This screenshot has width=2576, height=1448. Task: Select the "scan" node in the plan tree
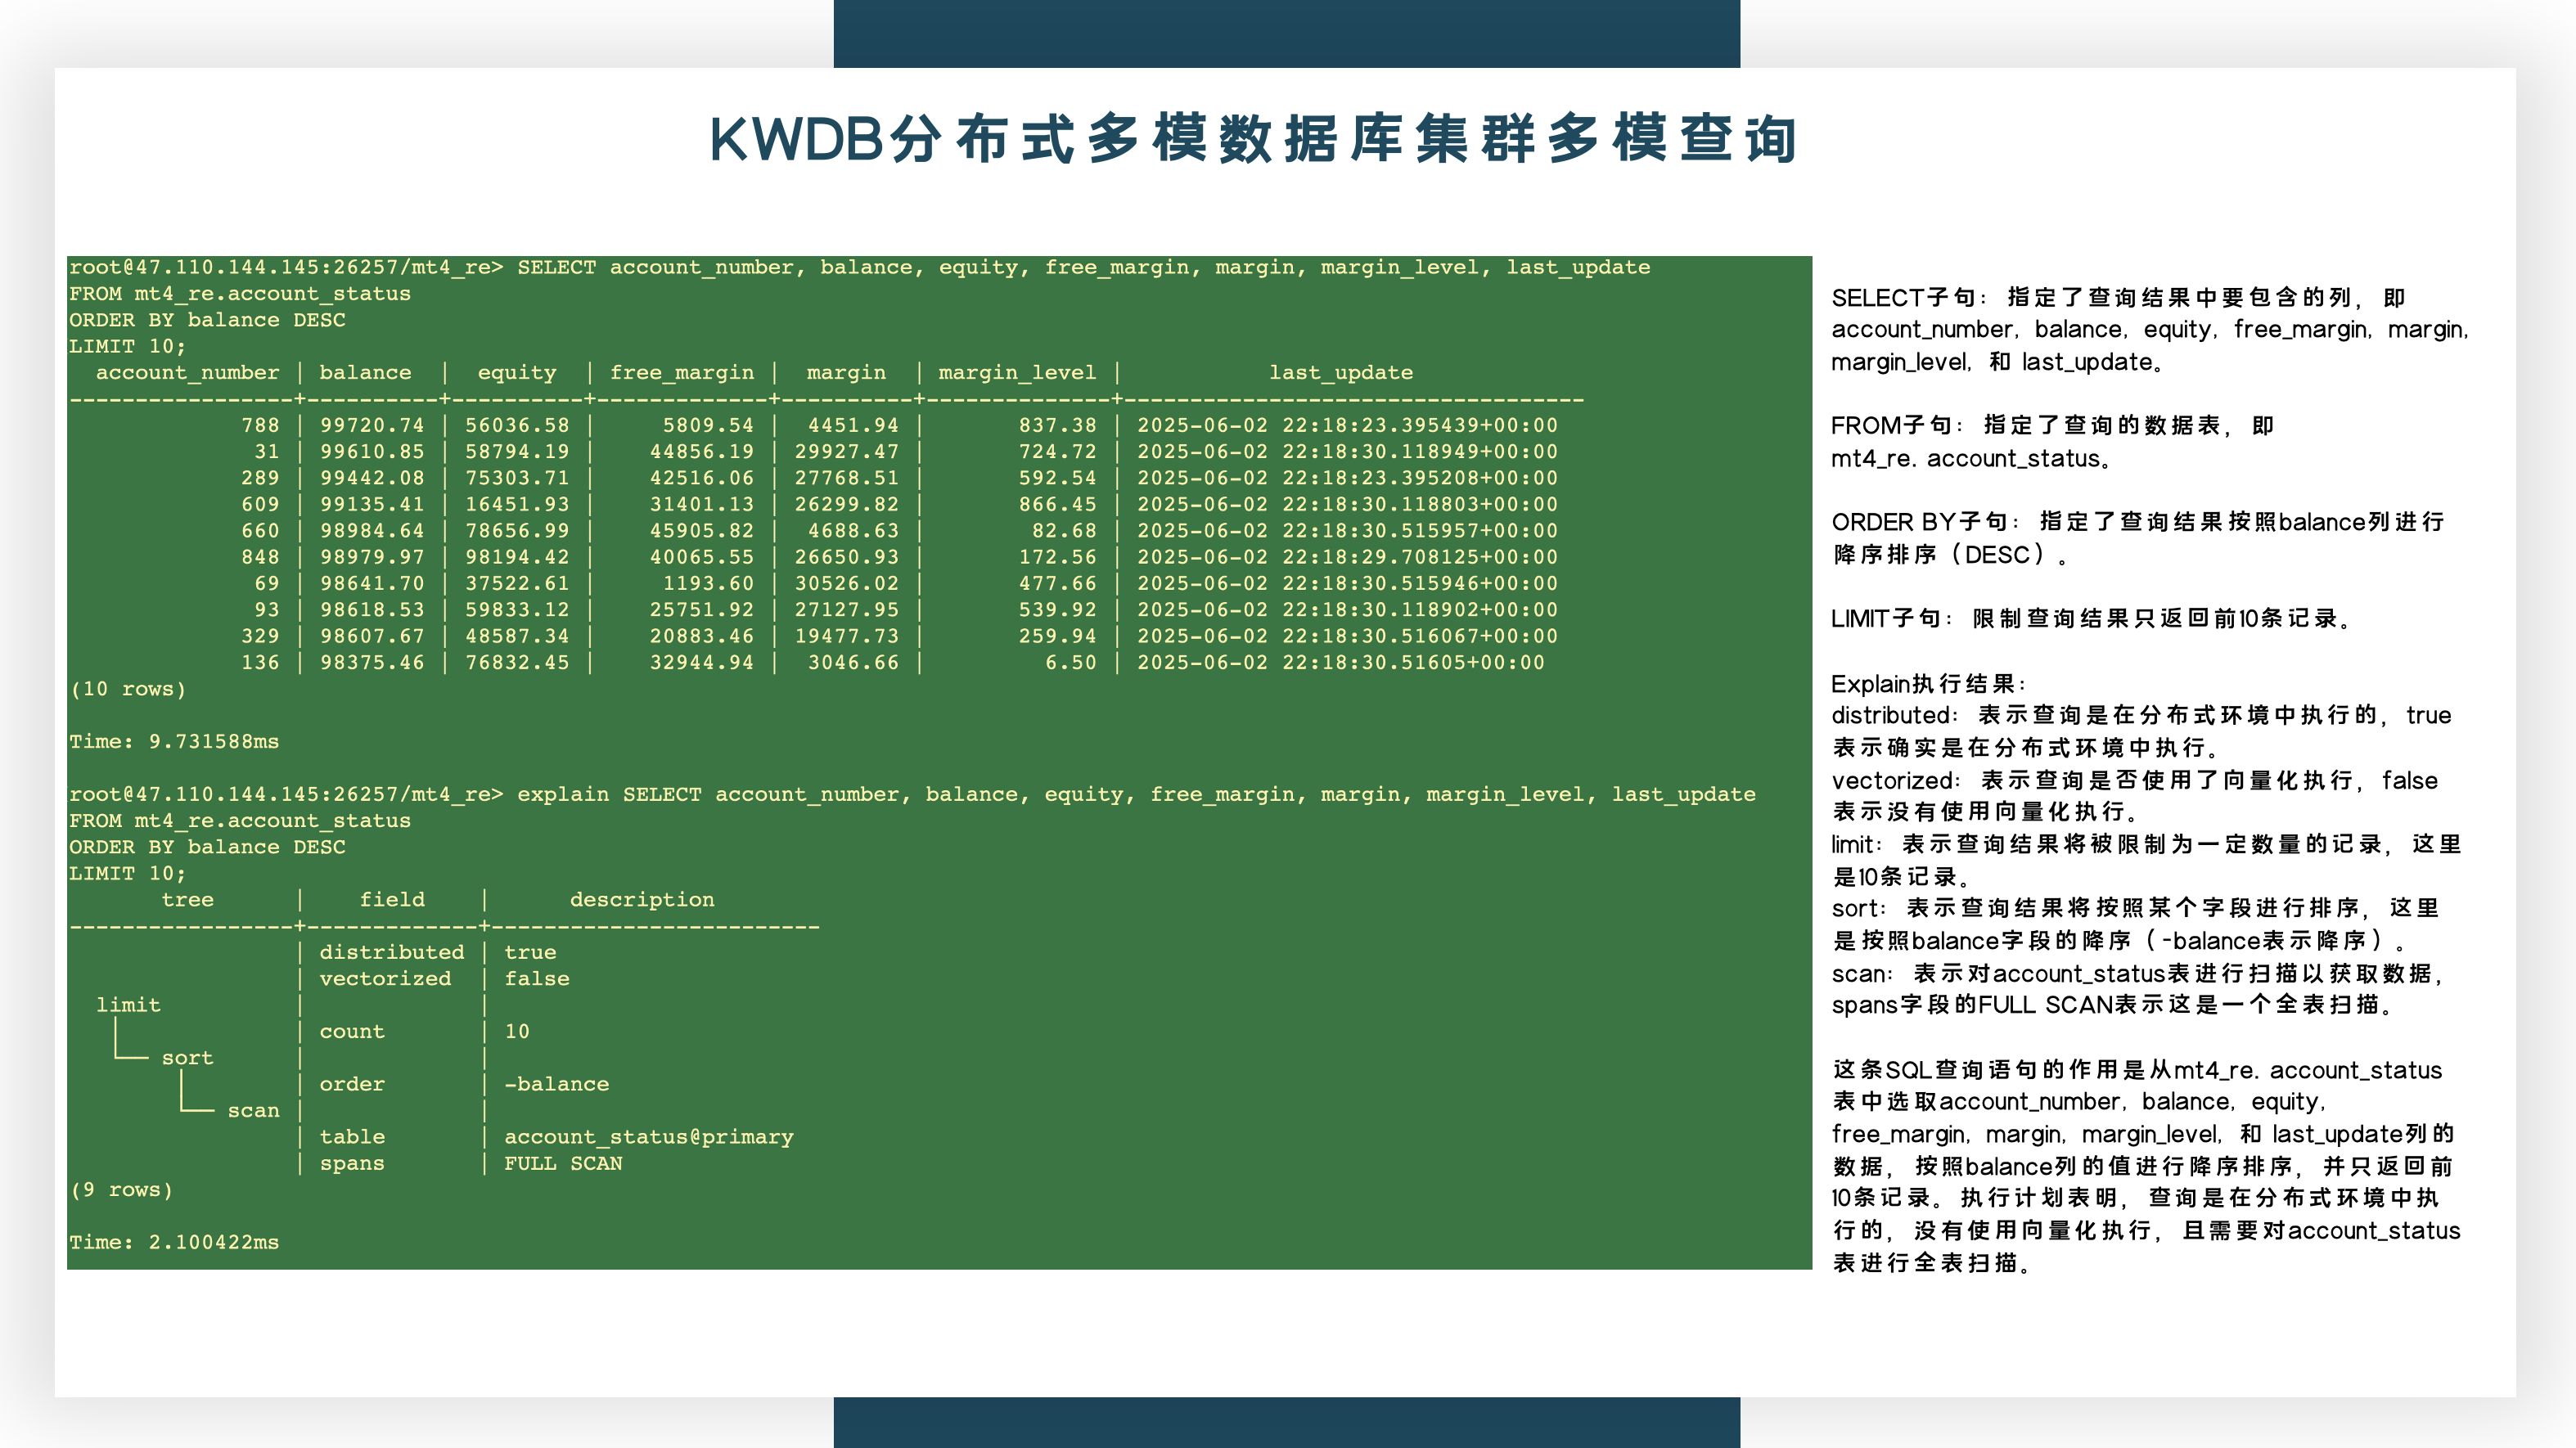point(253,1111)
